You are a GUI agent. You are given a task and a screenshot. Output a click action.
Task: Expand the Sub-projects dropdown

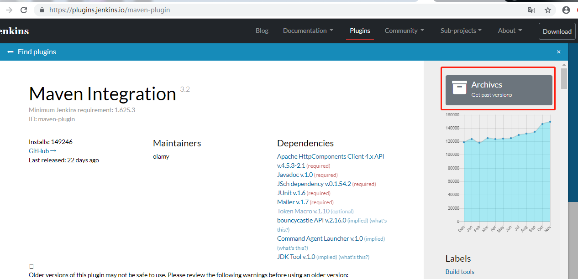click(x=461, y=31)
